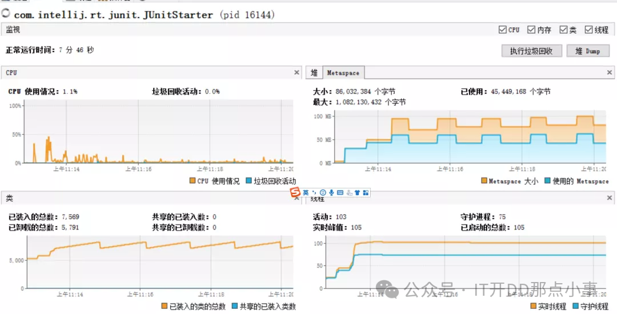Screen dimensions: 617x314
Task: Click the 大小 86,032,384 个字节 value
Action: (x=354, y=91)
